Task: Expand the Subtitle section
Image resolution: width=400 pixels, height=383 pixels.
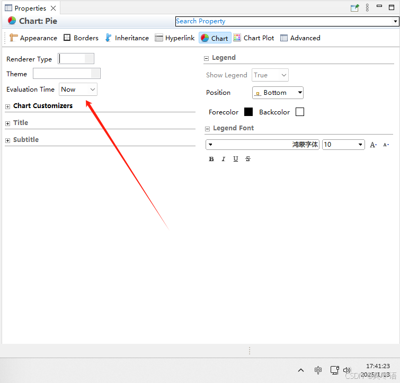Action: click(x=7, y=140)
